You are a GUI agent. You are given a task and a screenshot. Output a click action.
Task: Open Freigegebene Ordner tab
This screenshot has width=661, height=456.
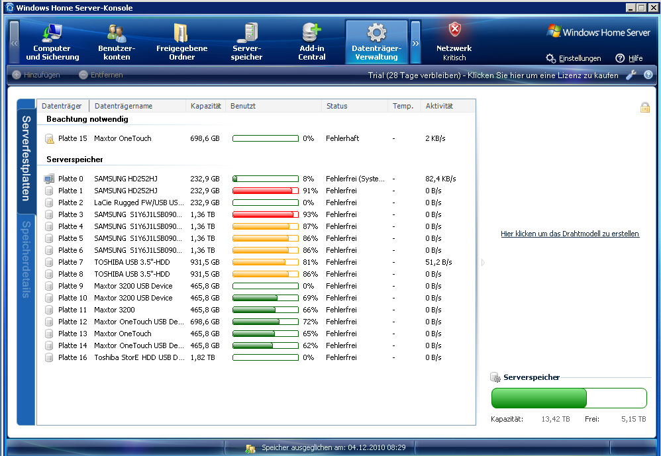(x=181, y=42)
